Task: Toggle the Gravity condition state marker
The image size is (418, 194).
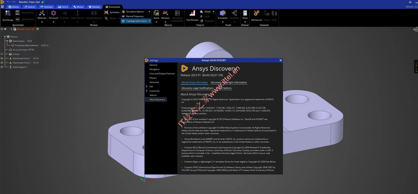Action: pyautogui.click(x=2, y=54)
